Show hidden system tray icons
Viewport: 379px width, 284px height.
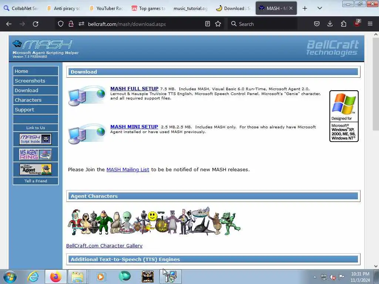click(x=315, y=277)
